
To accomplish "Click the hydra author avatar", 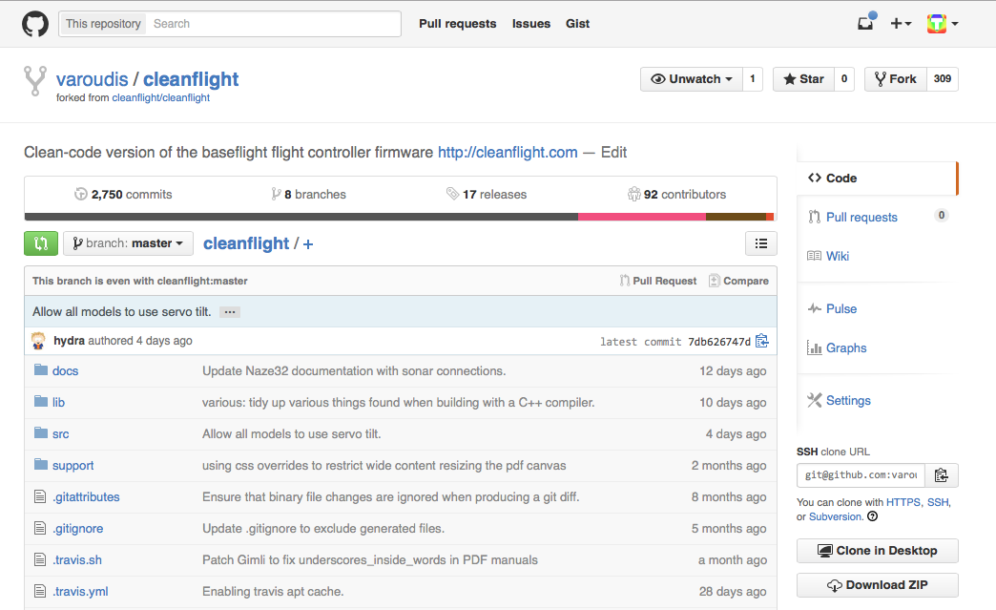I will (x=39, y=341).
